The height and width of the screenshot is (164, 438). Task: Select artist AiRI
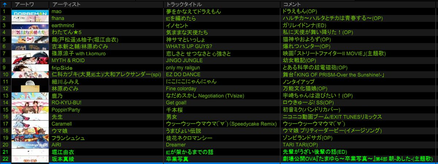click(57, 145)
